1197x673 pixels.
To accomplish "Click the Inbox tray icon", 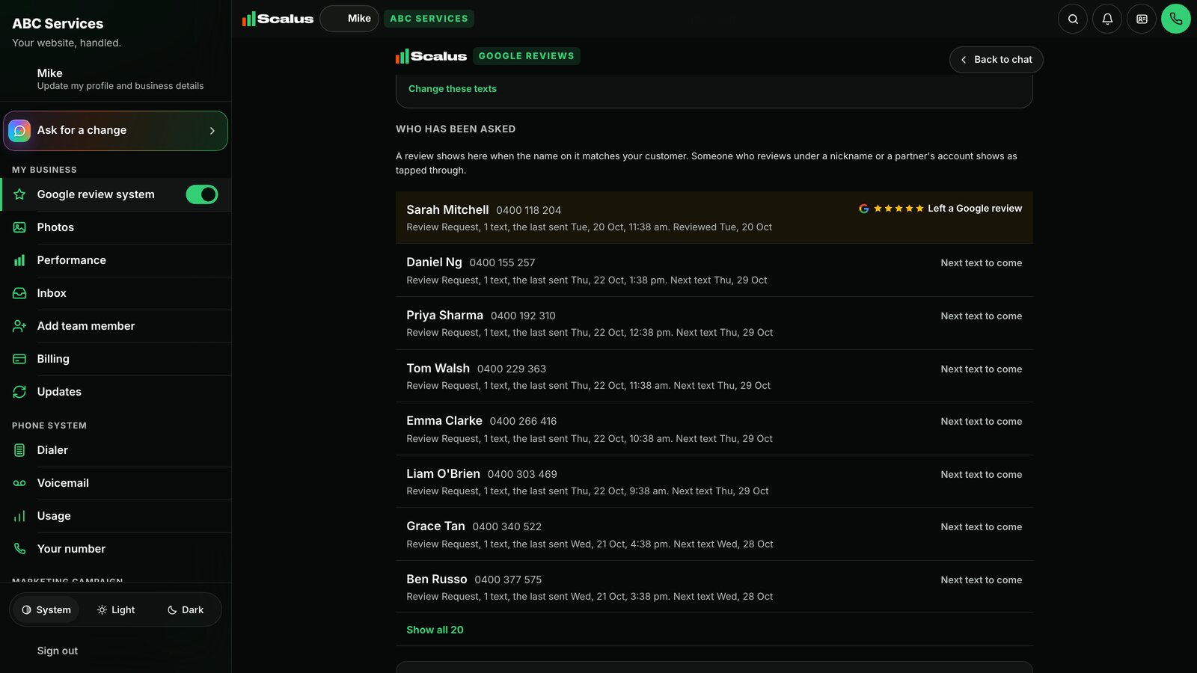I will 19,293.
